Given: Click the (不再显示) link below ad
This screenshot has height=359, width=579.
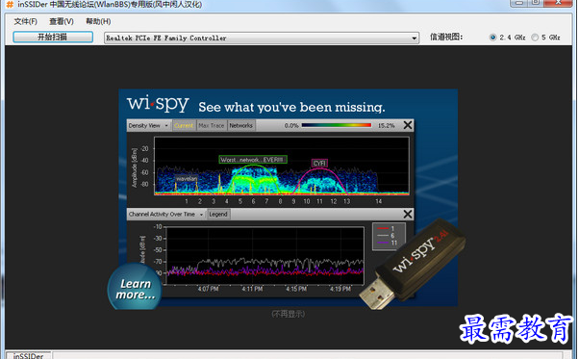Looking at the screenshot, I should 289,314.
